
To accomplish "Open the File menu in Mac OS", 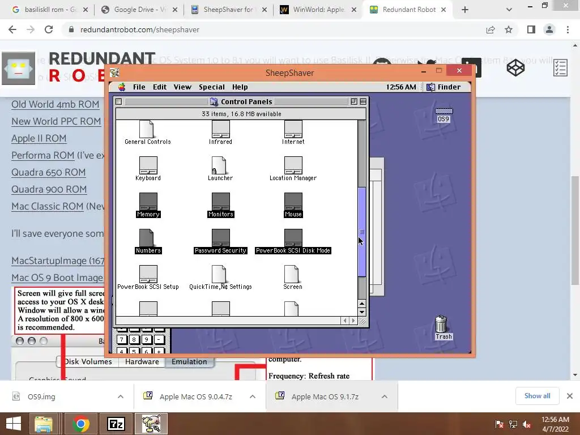I will click(139, 87).
